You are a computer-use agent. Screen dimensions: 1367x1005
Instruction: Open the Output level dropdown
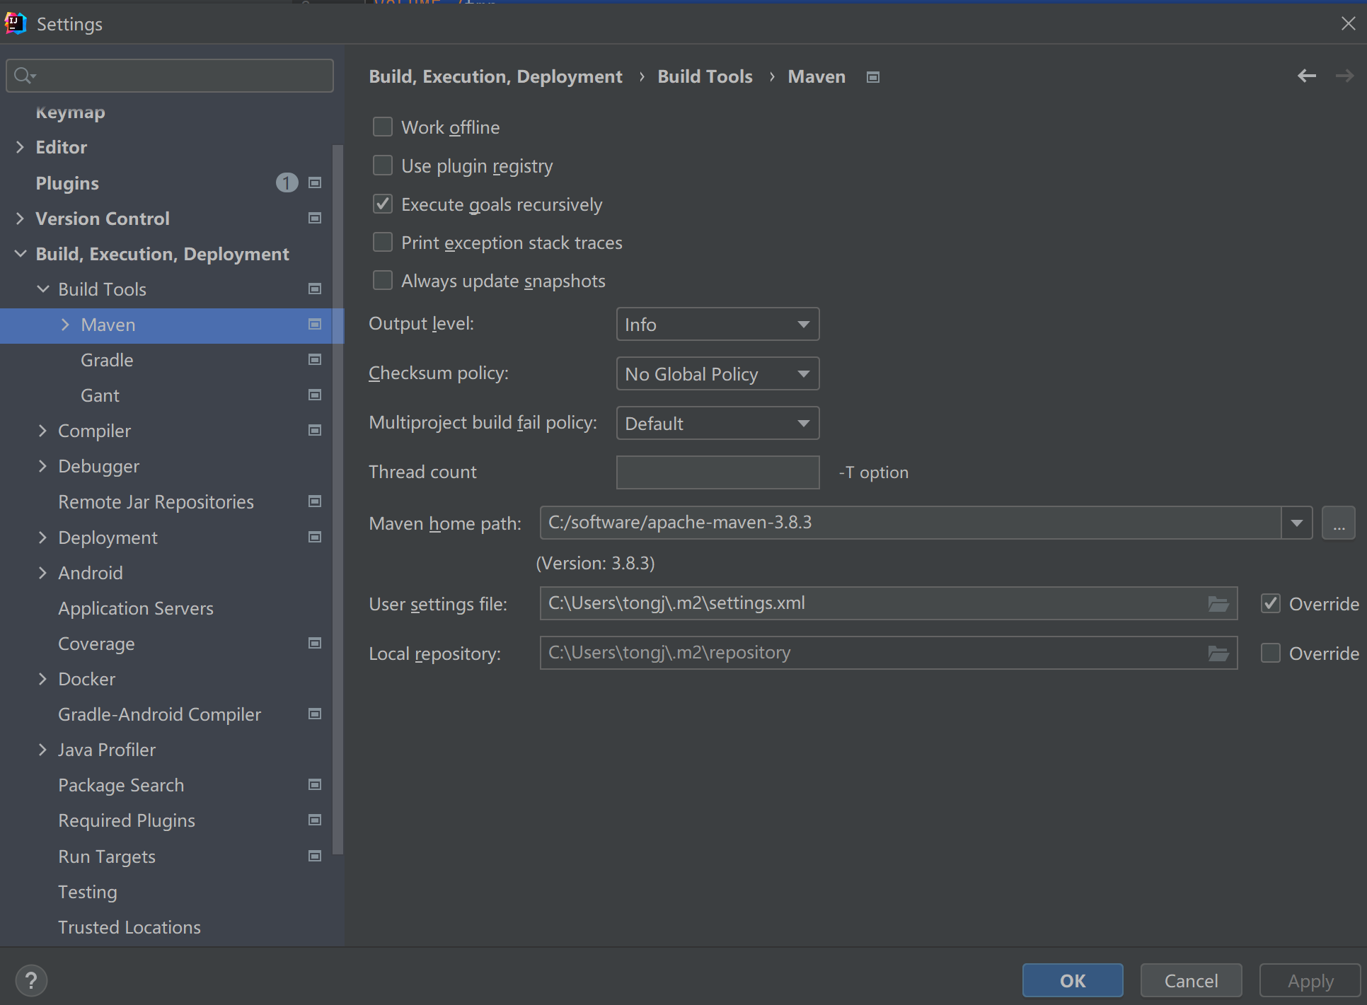coord(717,325)
